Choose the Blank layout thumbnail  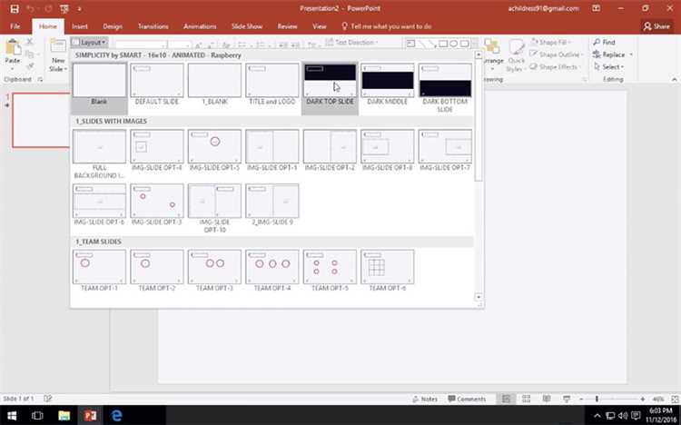[x=98, y=81]
